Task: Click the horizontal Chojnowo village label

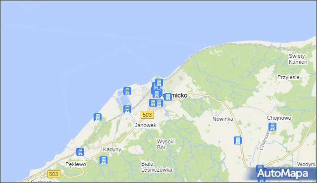Action: coord(279,118)
